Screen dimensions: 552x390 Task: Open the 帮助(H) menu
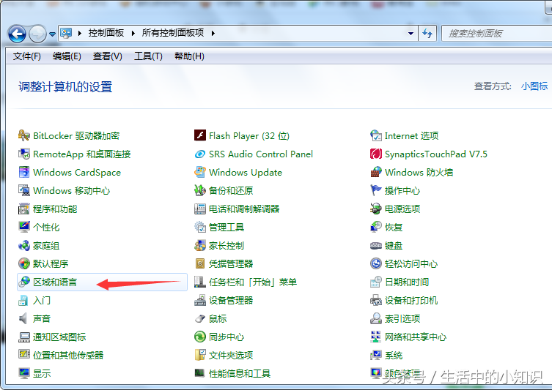point(189,56)
